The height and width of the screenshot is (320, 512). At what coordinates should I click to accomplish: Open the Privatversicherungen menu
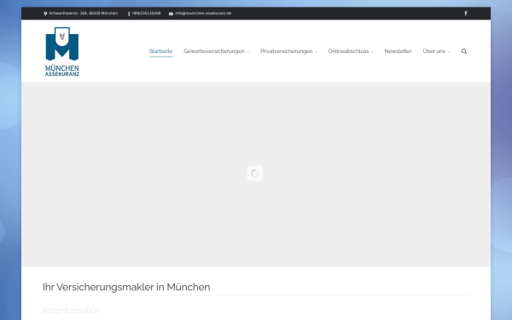286,51
